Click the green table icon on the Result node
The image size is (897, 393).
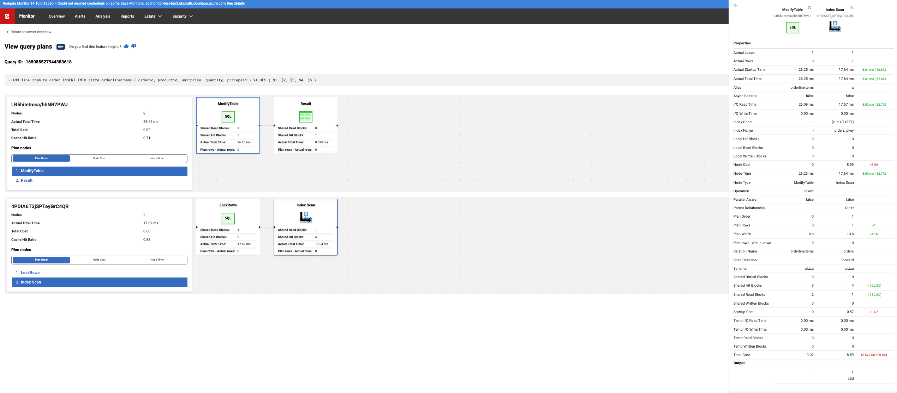pos(306,117)
